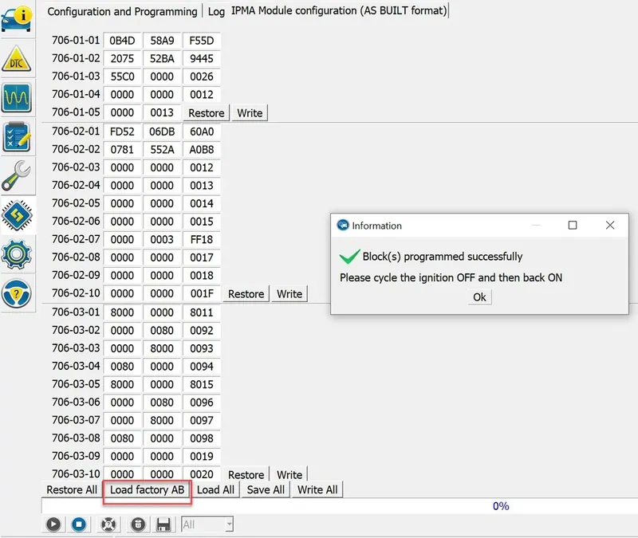Open the gear settings icon
The image size is (638, 538).
[x=16, y=254]
